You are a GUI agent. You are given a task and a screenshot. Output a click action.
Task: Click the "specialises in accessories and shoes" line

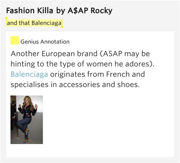point(75,84)
